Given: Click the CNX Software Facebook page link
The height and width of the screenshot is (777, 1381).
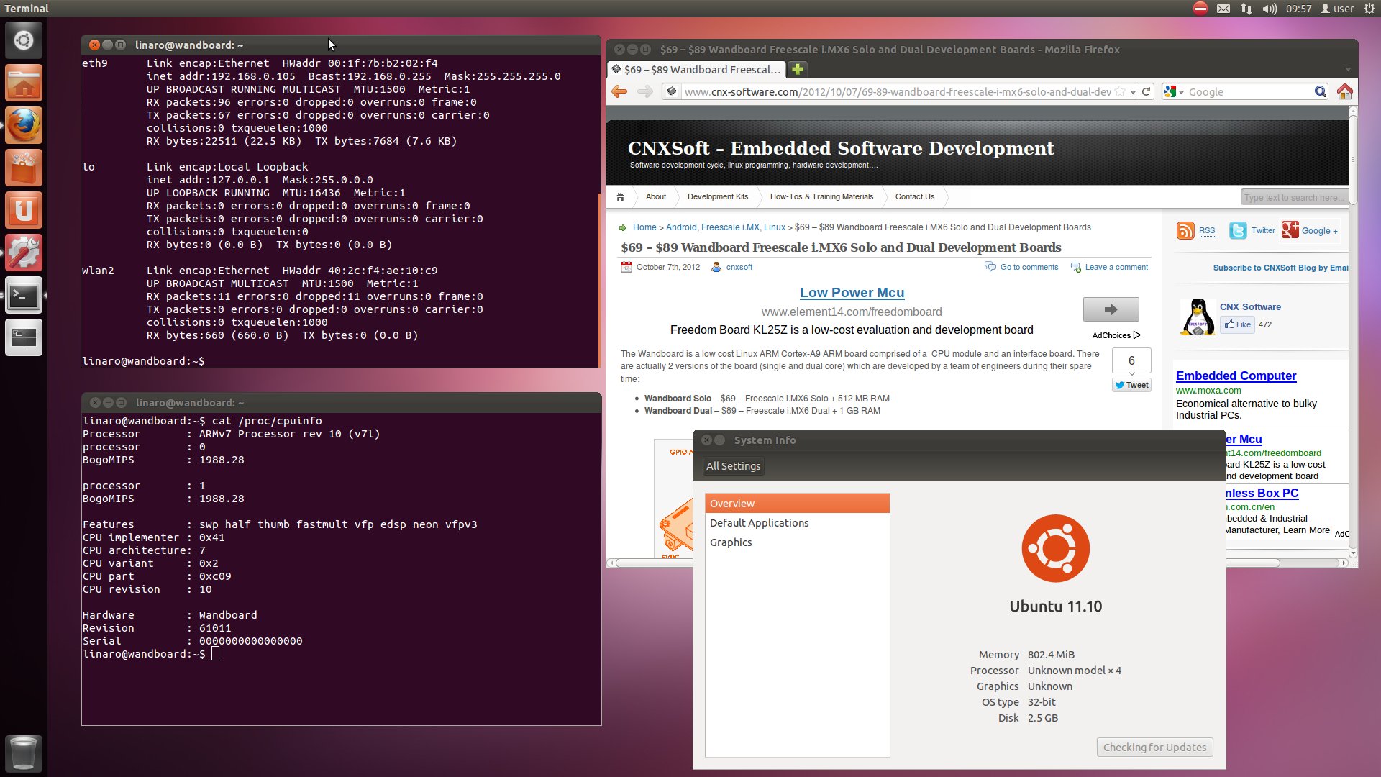Looking at the screenshot, I should [1250, 306].
